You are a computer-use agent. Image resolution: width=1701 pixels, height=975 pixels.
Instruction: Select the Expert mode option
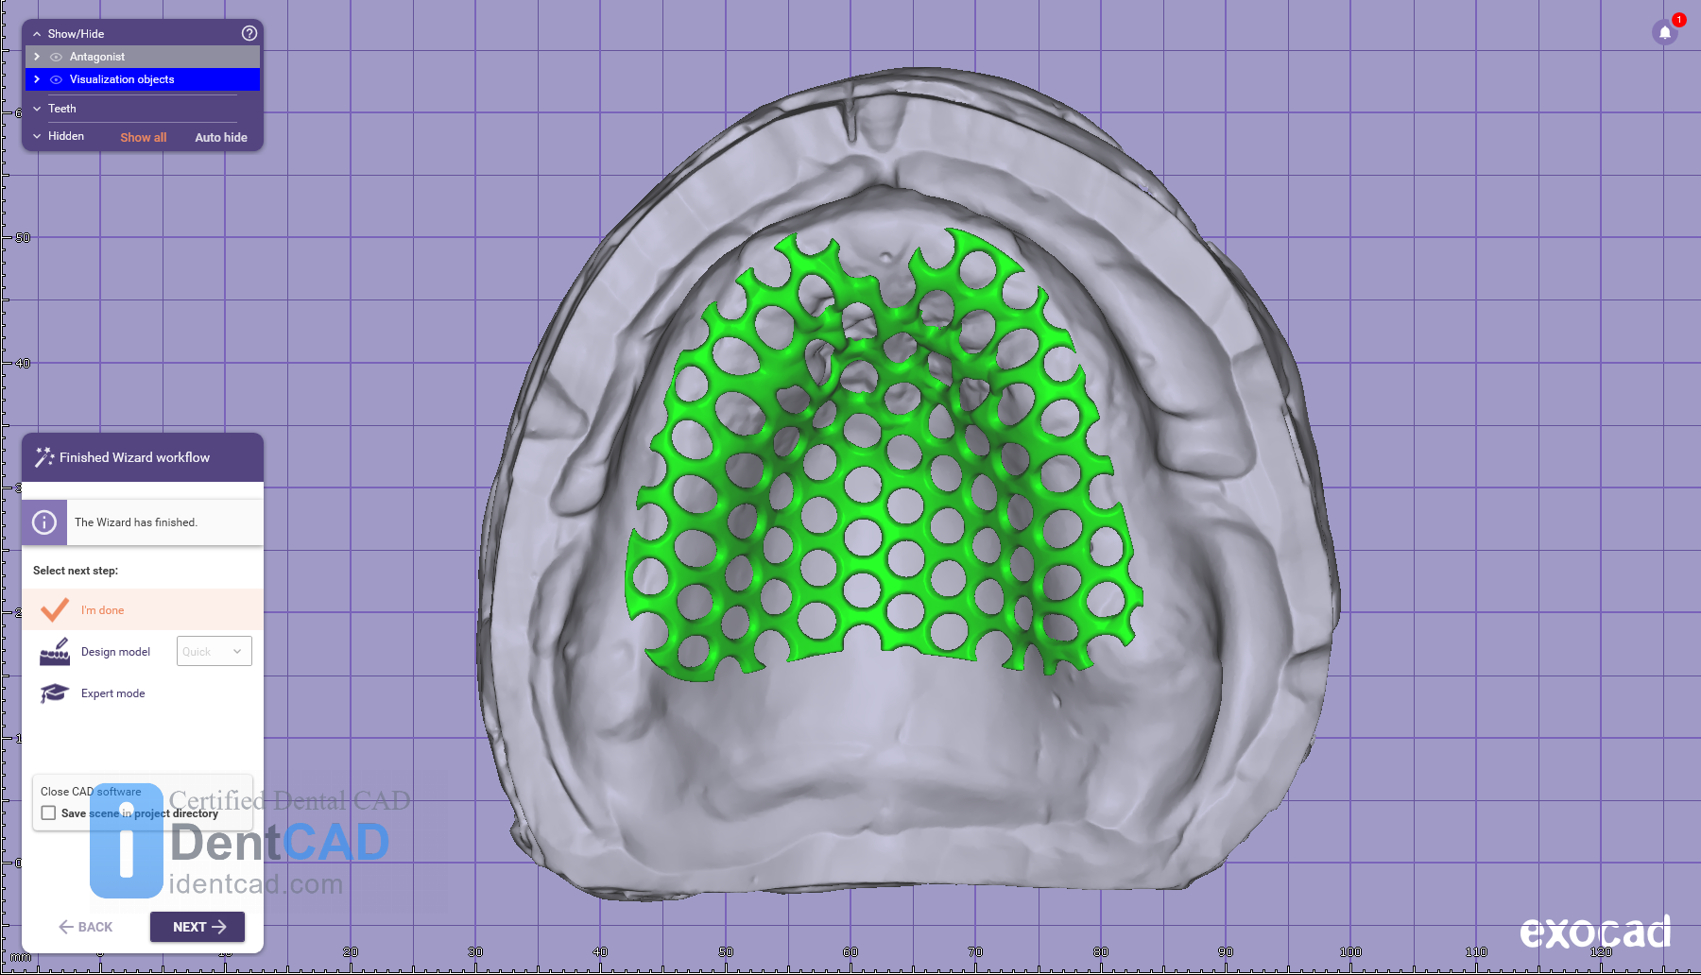tap(112, 693)
